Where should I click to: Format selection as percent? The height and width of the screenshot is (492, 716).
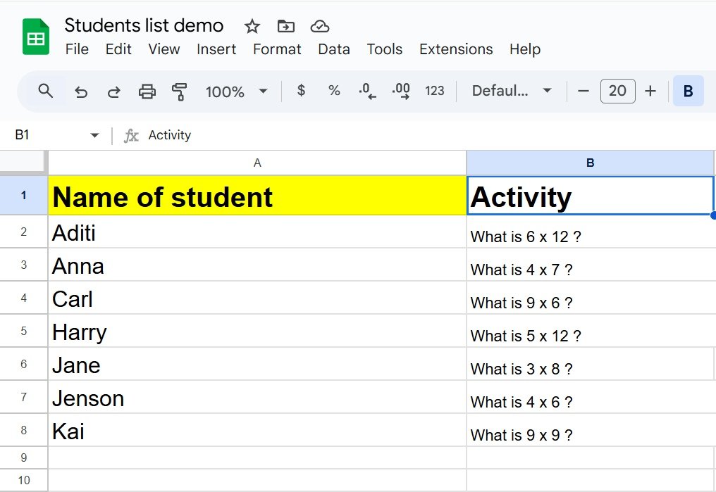[x=333, y=91]
